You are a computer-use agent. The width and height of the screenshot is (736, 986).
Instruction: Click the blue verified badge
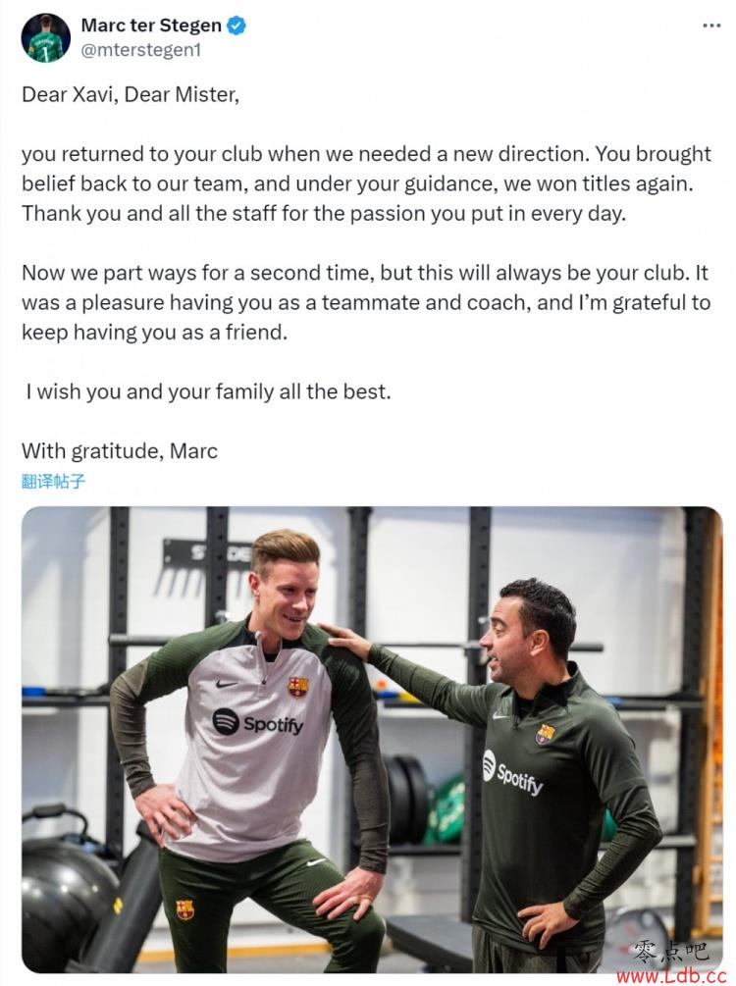pos(236,26)
